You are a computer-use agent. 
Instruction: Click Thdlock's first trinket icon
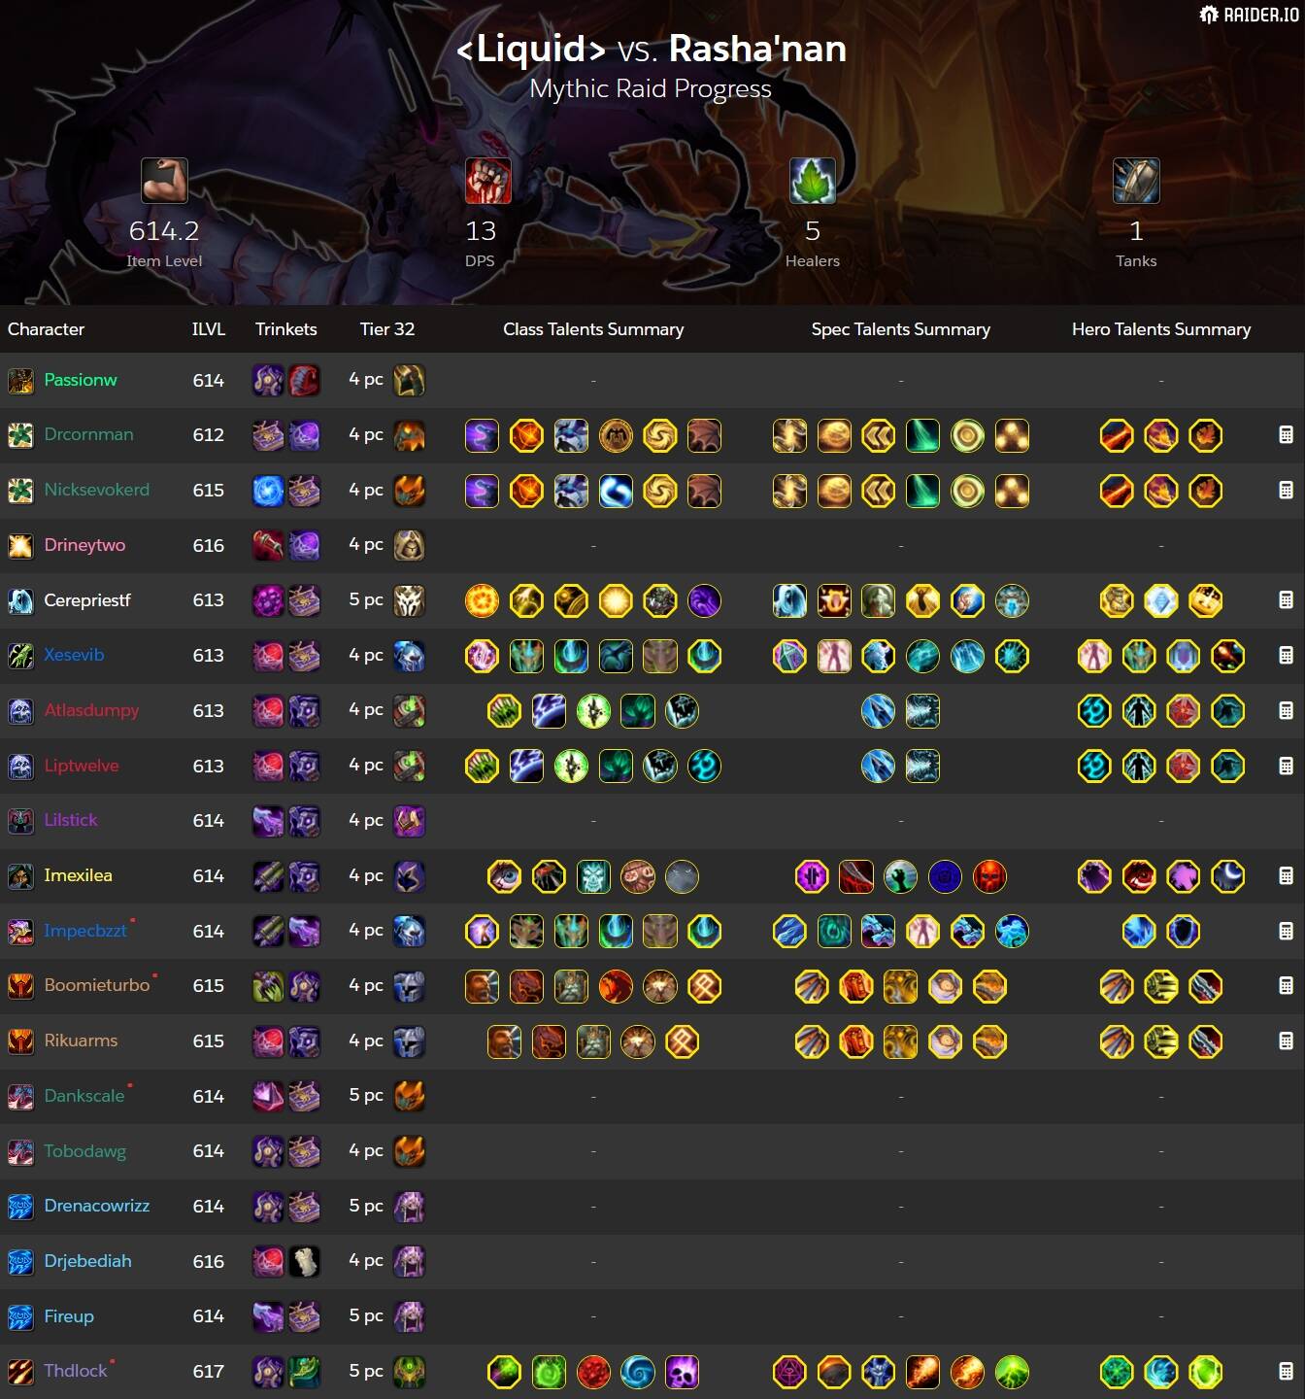[x=268, y=1372]
